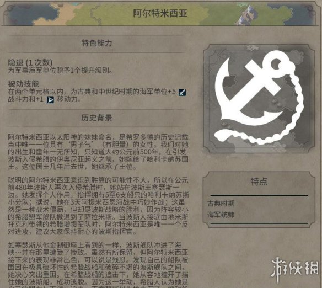Click the 特色能力 section header
The height and width of the screenshot is (288, 322).
click(x=96, y=43)
